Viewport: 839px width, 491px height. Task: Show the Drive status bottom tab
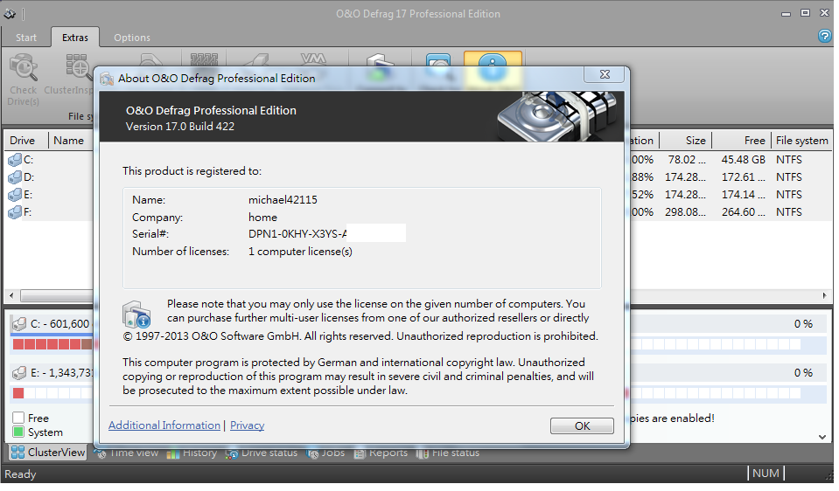(261, 453)
